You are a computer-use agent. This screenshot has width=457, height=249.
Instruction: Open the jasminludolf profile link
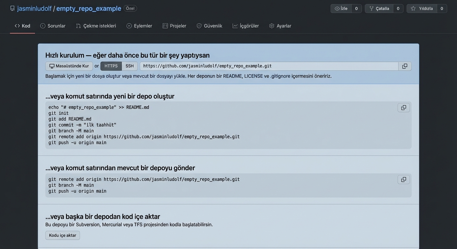(34, 8)
